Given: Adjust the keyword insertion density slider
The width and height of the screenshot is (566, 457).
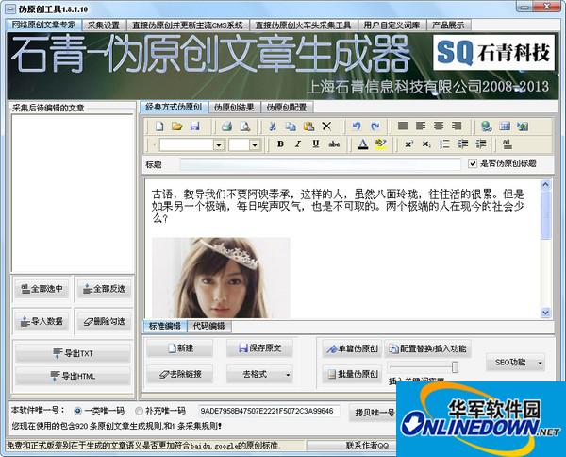Looking at the screenshot, I should (x=455, y=367).
